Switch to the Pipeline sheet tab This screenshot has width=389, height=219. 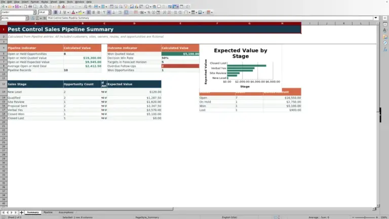[x=48, y=212]
